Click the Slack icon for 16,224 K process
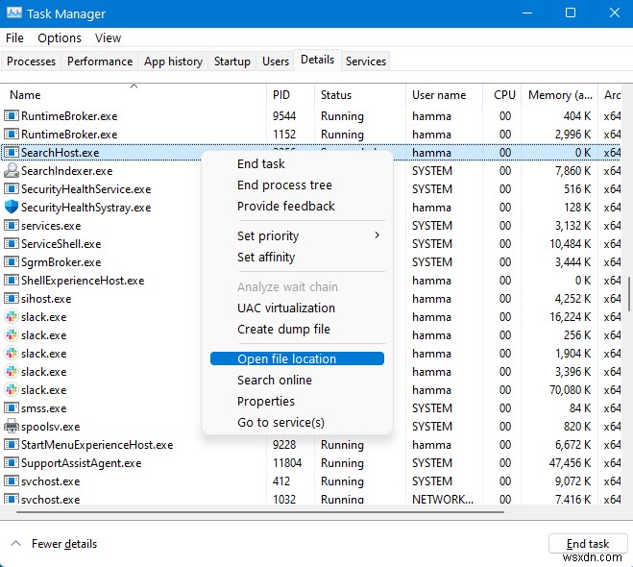Viewport: 633px width, 567px height. coord(12,317)
